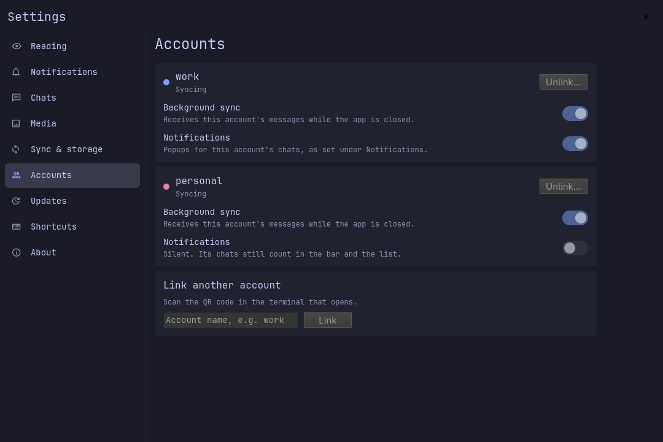Click the Notifications label in the personal card
This screenshot has width=663, height=442.
click(196, 242)
